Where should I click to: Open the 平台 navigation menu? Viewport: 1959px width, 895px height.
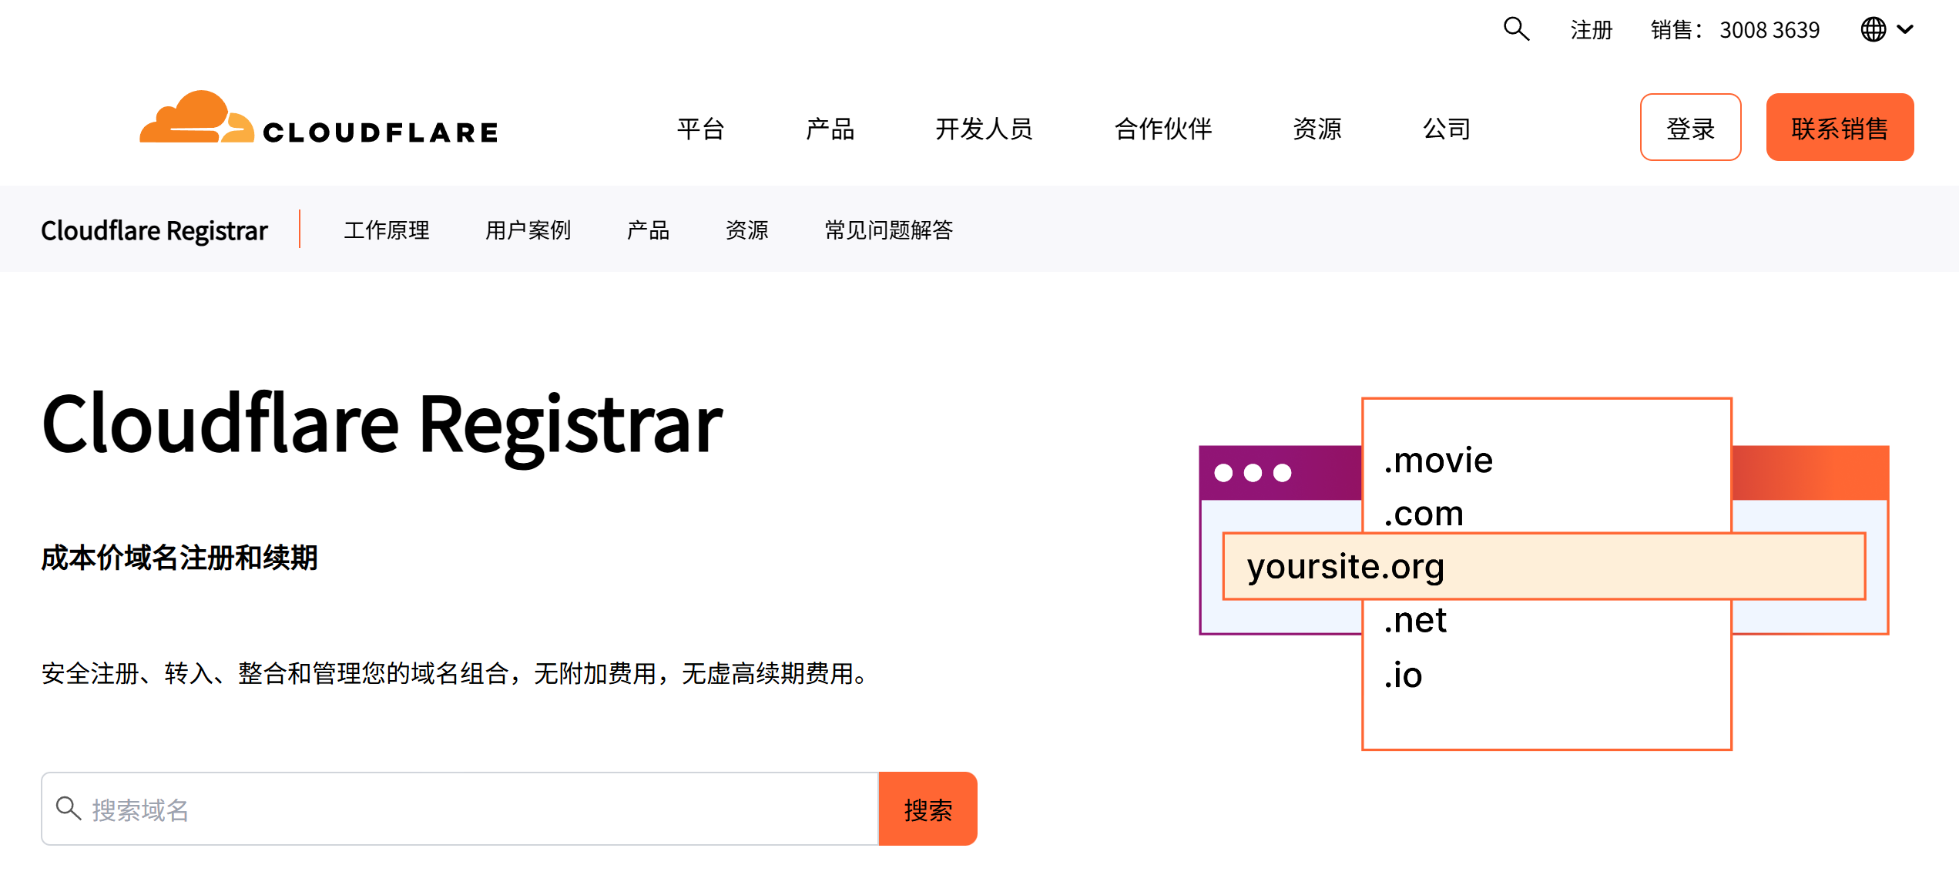[x=700, y=129]
